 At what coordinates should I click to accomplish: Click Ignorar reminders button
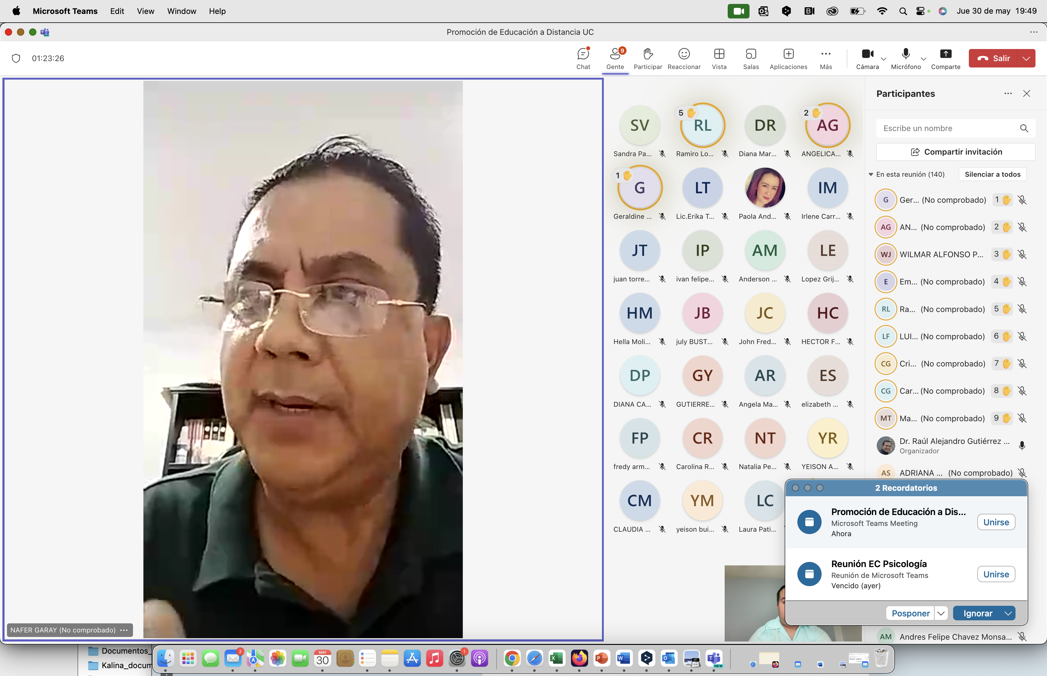pos(978,613)
